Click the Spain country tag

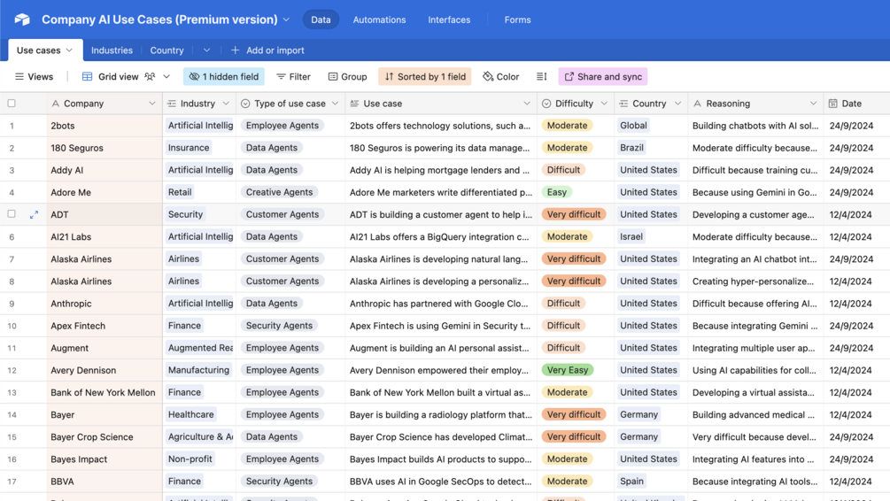click(x=631, y=482)
